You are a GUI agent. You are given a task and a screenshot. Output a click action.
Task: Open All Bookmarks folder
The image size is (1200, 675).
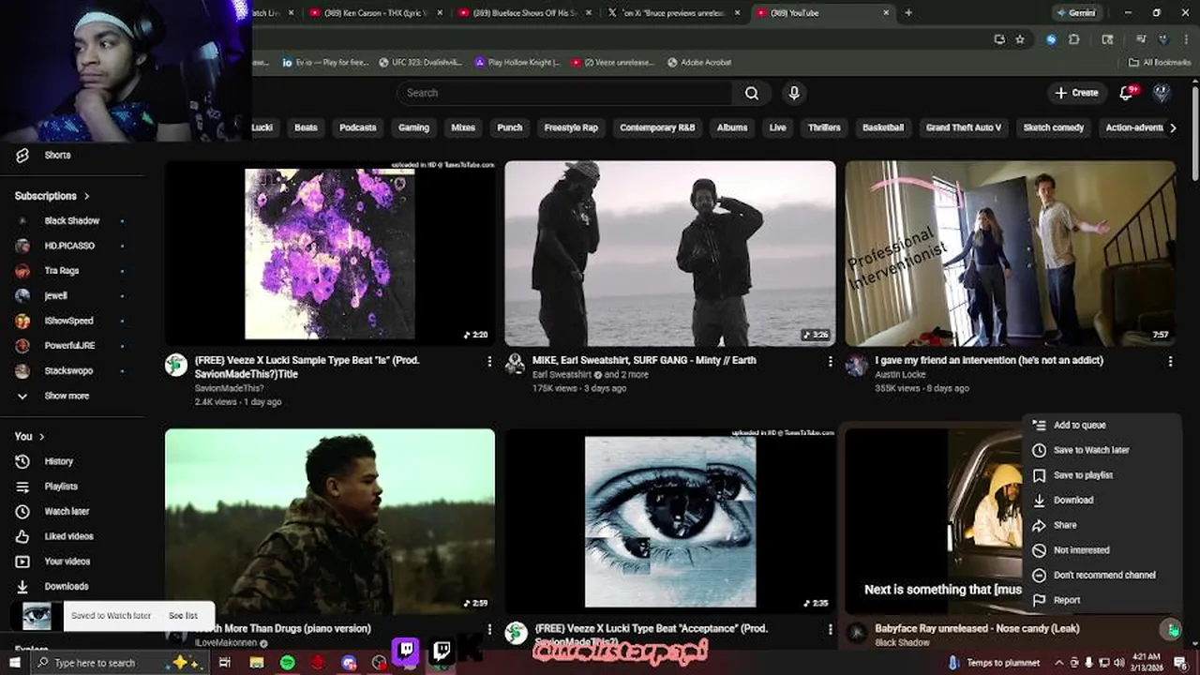pyautogui.click(x=1160, y=63)
